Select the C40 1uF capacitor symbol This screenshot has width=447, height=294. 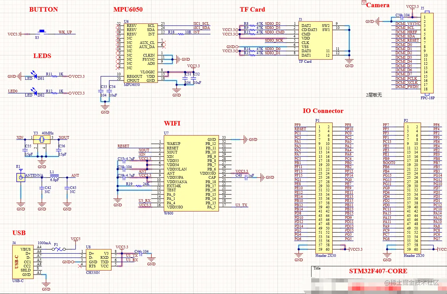coord(246,178)
